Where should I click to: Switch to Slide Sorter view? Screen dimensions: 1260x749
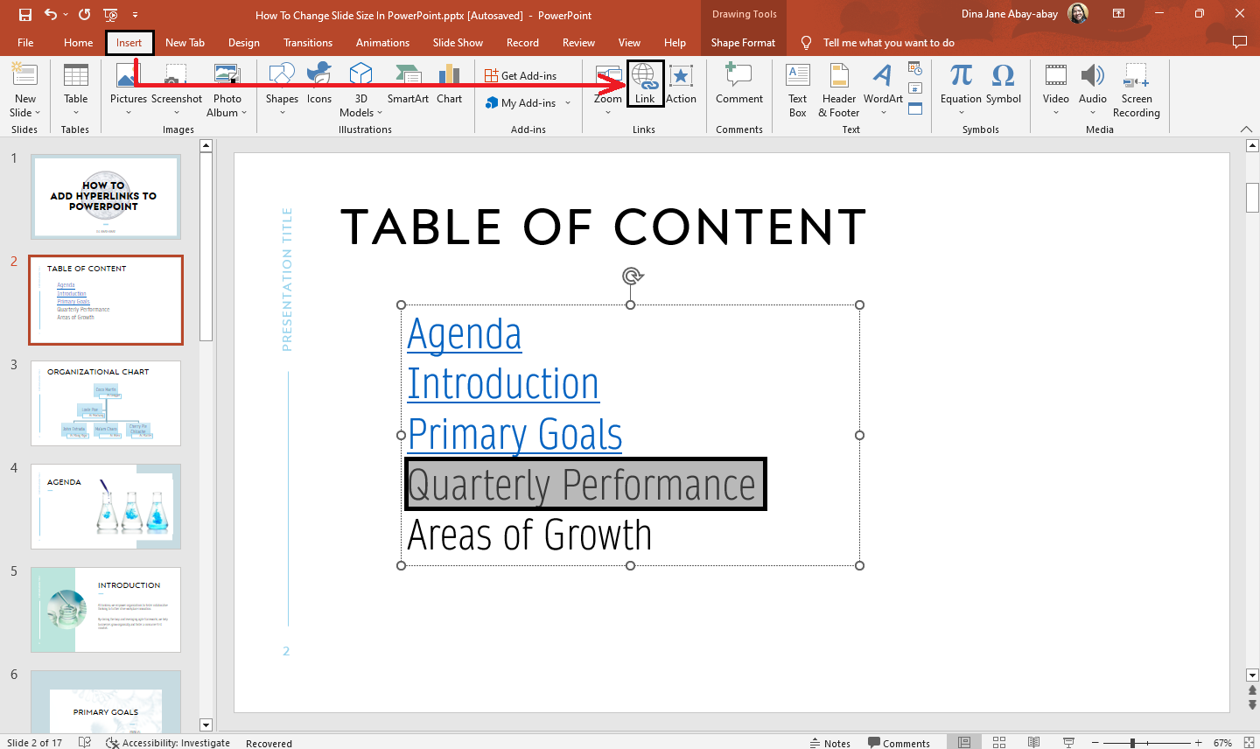tap(999, 743)
